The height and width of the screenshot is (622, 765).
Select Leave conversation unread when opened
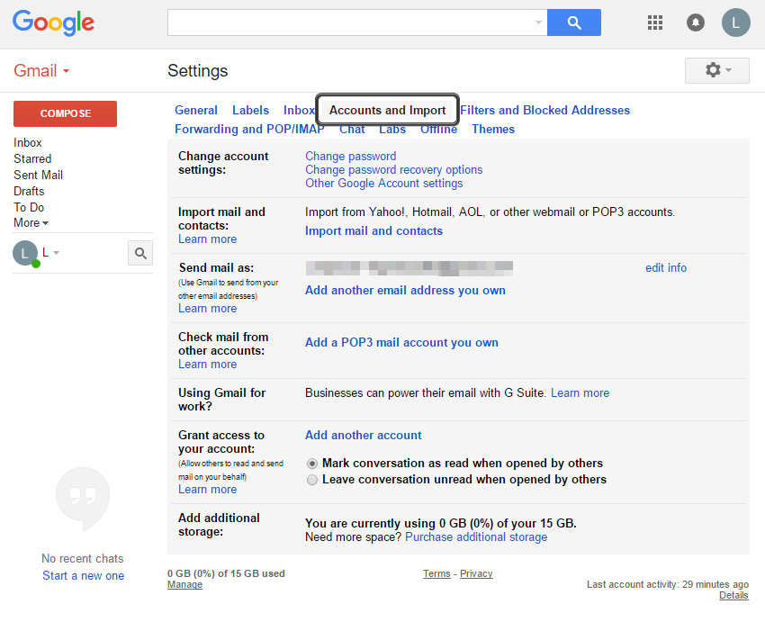(x=311, y=480)
